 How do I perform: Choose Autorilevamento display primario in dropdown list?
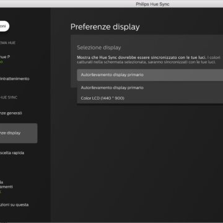pyautogui.click(x=150, y=88)
